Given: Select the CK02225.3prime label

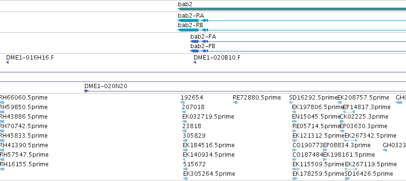Looking at the screenshot, I should (364, 117).
